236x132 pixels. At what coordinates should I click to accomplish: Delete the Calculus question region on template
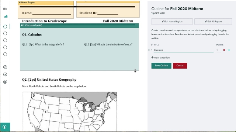click(x=22, y=25)
